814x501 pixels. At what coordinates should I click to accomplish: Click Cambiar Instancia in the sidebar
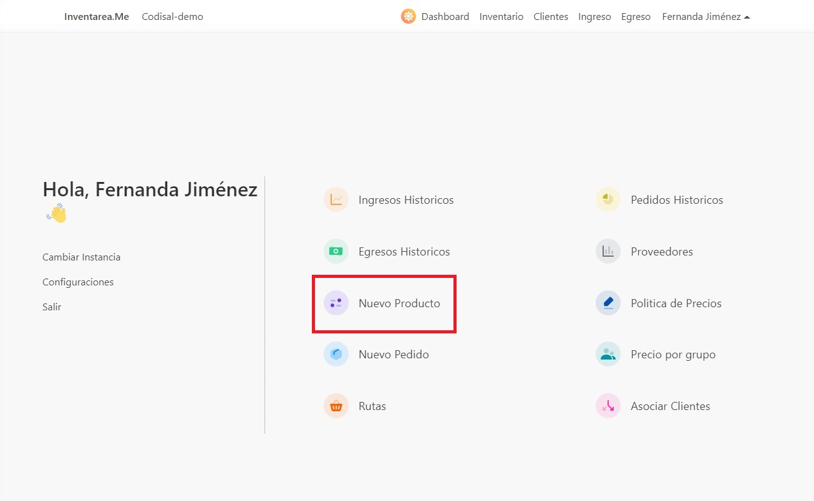coord(81,257)
